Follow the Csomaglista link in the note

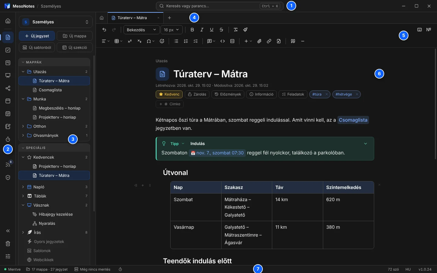(x=353, y=120)
